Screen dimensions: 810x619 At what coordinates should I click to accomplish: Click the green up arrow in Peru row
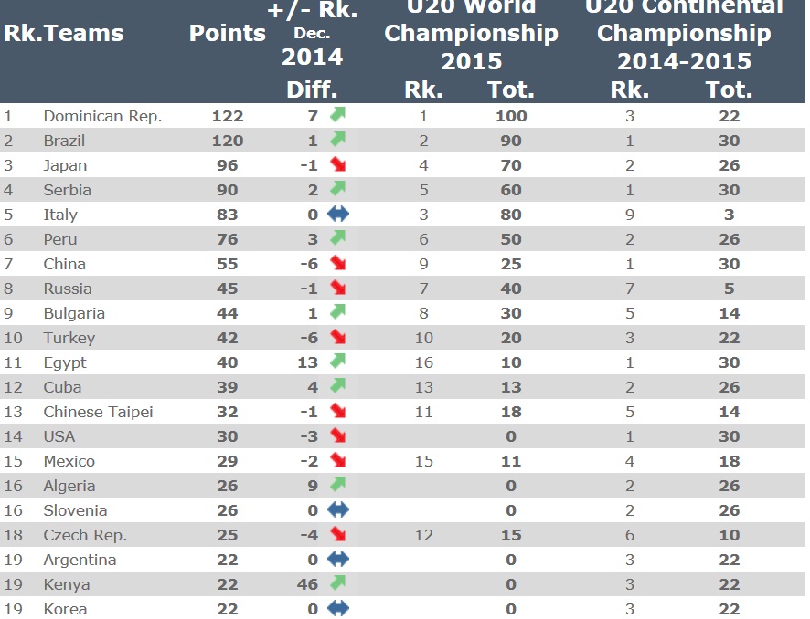pyautogui.click(x=338, y=239)
